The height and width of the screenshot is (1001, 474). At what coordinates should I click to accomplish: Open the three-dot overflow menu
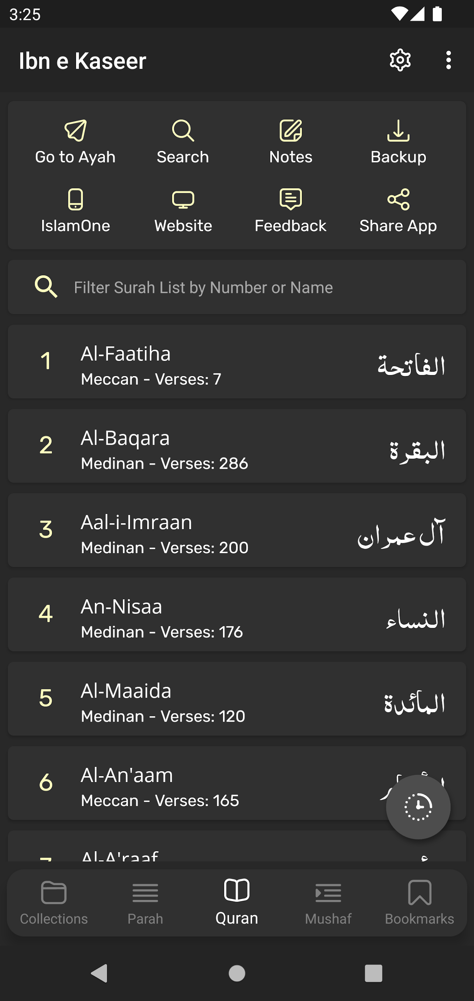(449, 60)
